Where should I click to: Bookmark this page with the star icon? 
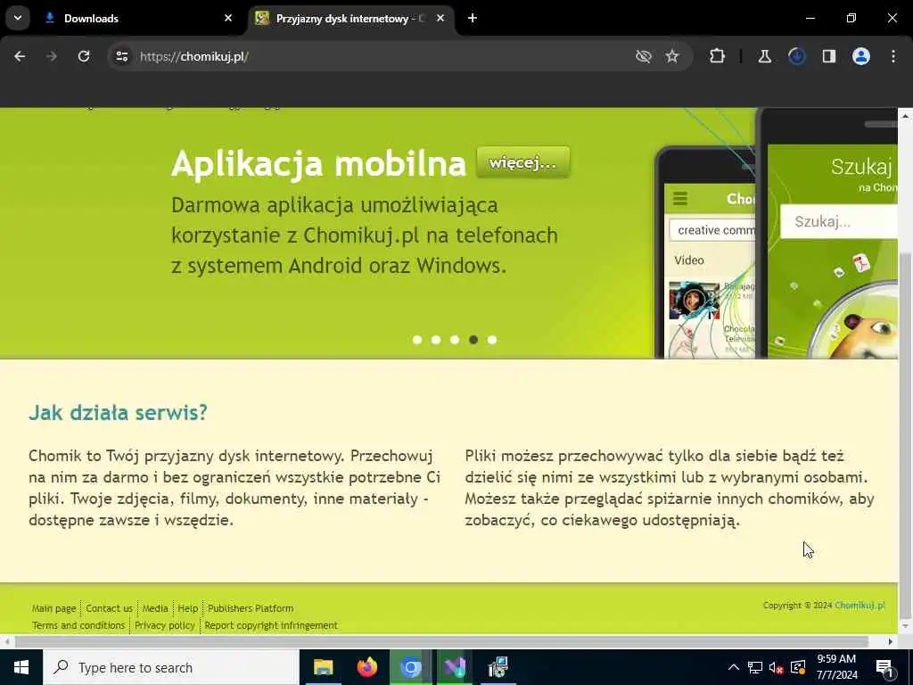point(672,56)
